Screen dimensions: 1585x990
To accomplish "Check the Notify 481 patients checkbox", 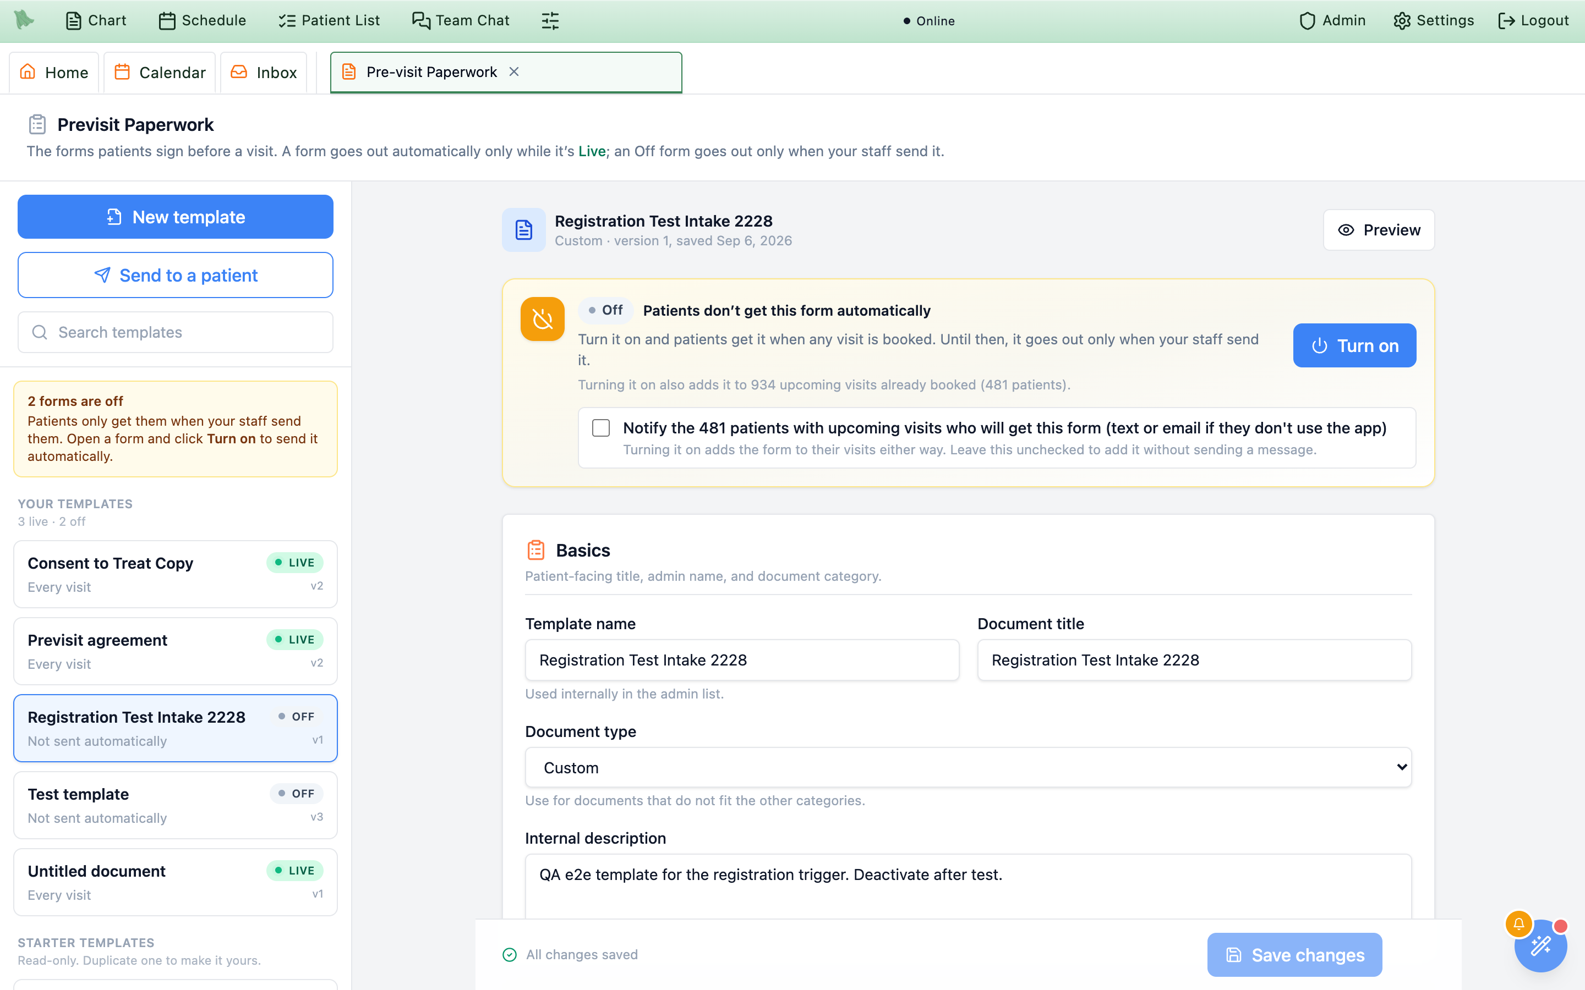I will pyautogui.click(x=600, y=427).
